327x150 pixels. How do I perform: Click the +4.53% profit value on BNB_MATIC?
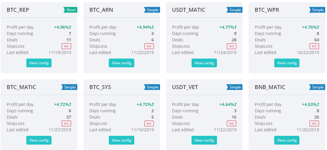pos(310,104)
